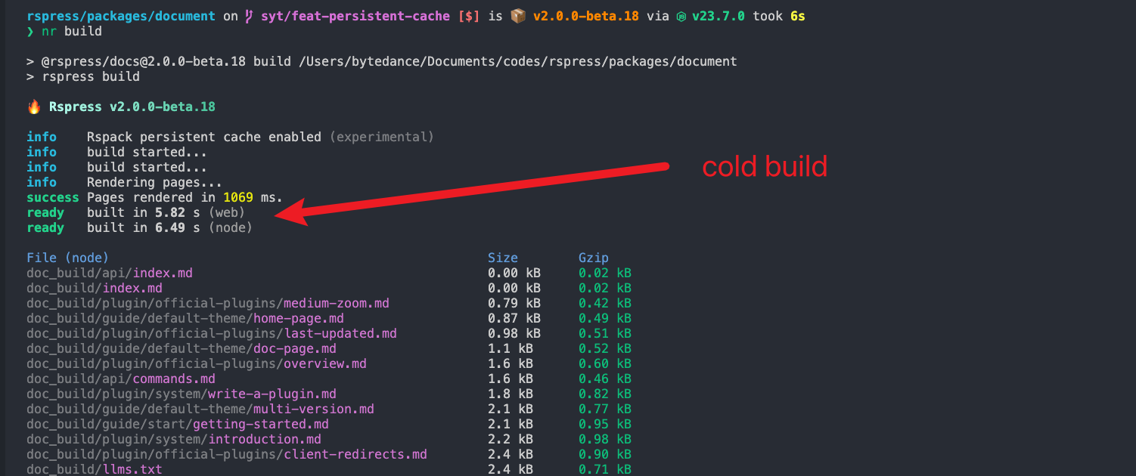
Task: Click the 'Size' column header
Action: click(x=503, y=258)
